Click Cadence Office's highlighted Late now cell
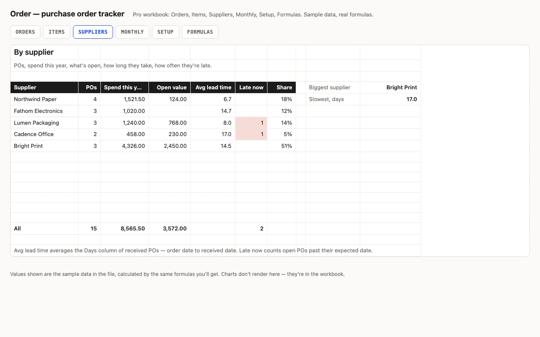 251,134
